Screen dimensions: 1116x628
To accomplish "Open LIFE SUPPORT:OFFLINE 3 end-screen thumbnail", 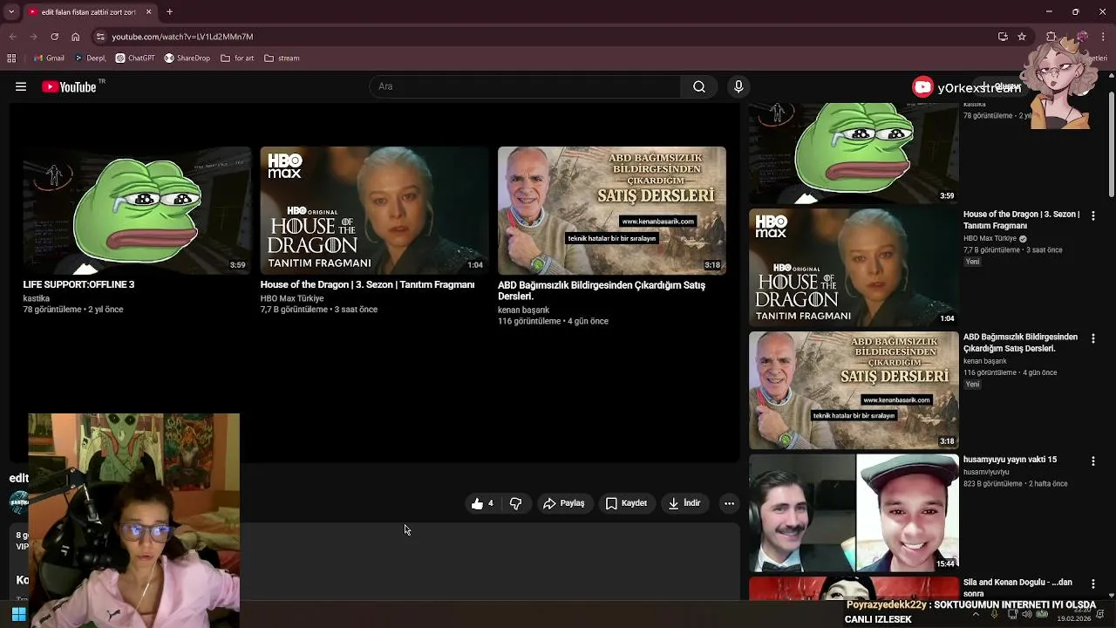I will click(137, 210).
